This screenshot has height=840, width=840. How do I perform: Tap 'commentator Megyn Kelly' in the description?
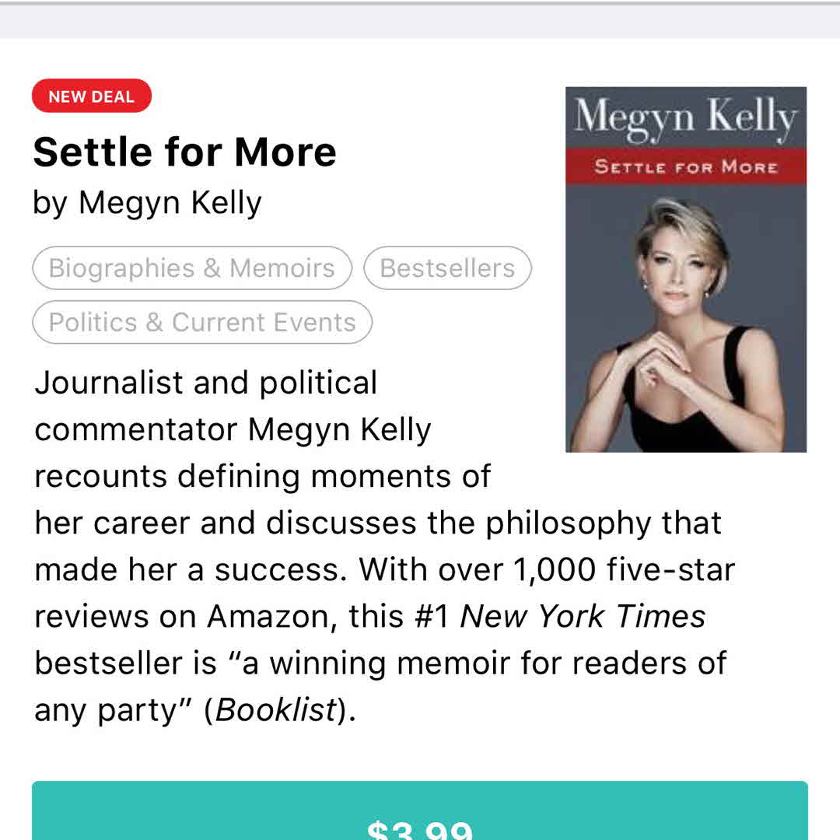tap(233, 430)
